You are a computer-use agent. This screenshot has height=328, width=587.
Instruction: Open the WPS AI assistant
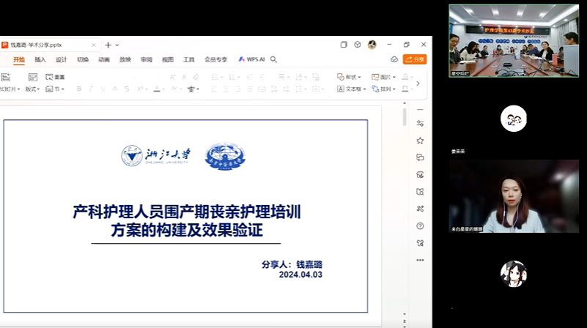click(251, 59)
